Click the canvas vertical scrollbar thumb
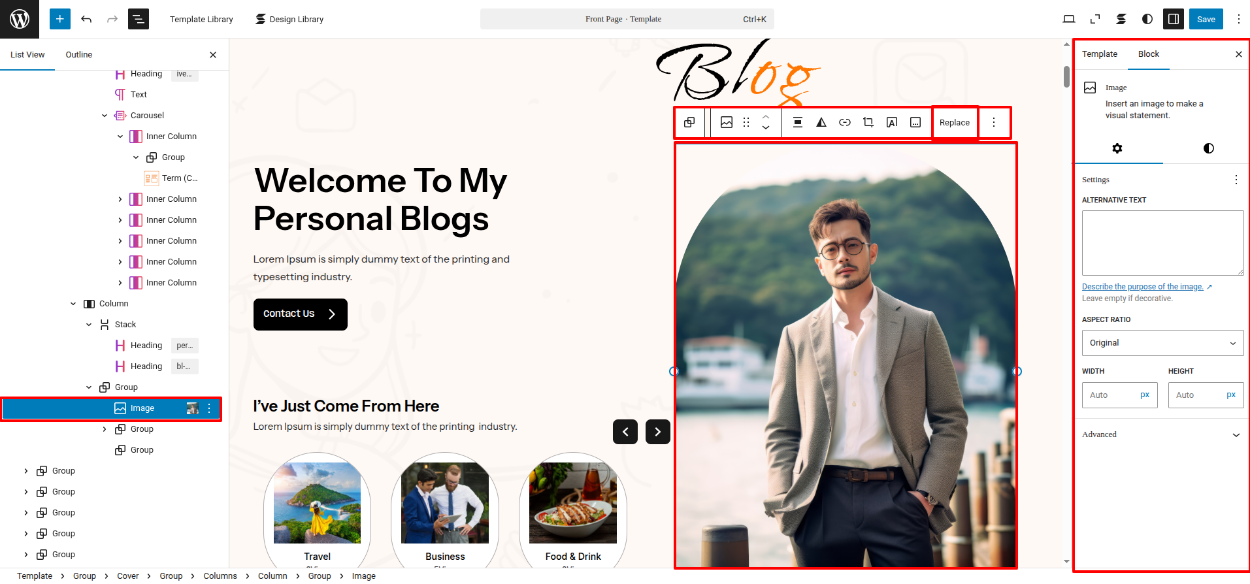The image size is (1250, 584). pos(1067,76)
